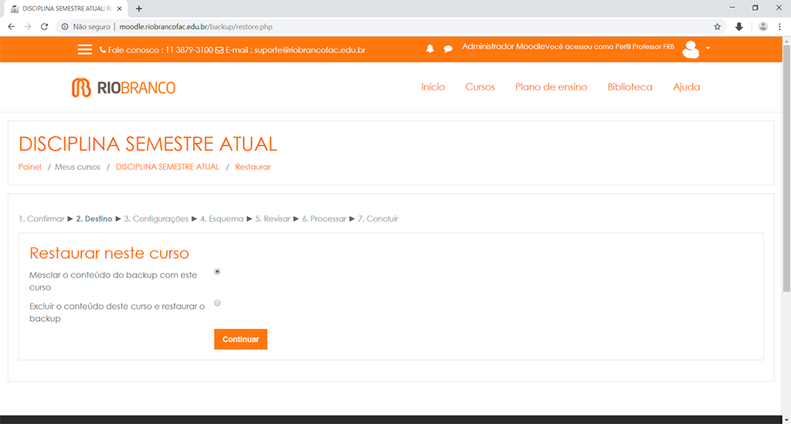Image resolution: width=791 pixels, height=424 pixels.
Task: Reload the page
Action: pos(44,27)
